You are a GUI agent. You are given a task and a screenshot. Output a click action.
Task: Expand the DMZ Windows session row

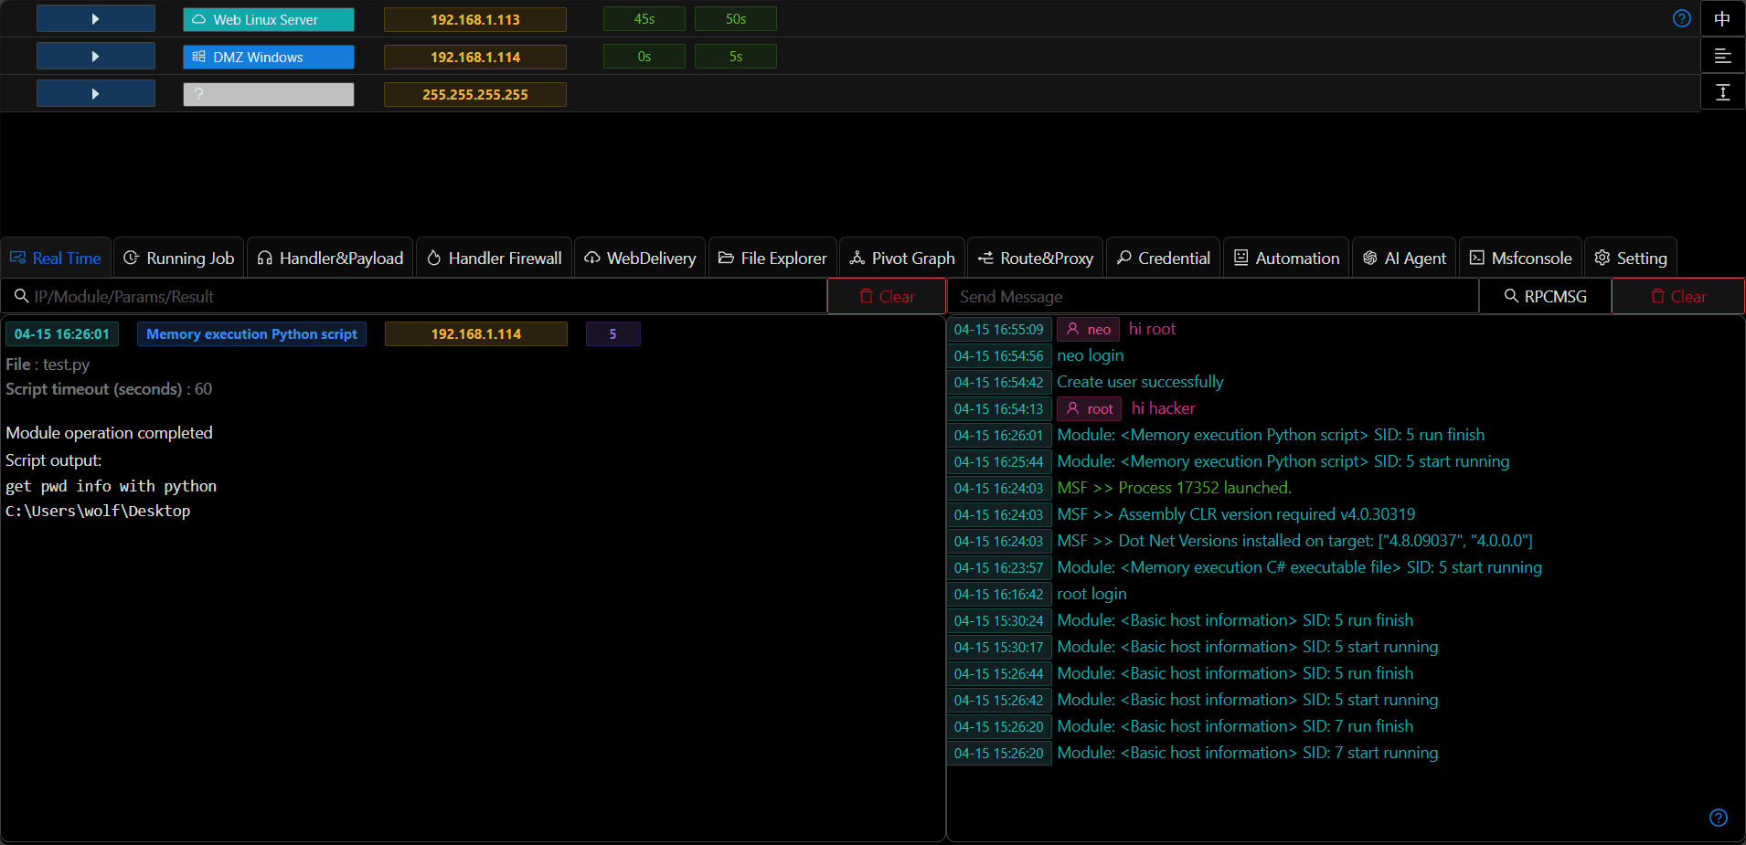pos(96,56)
